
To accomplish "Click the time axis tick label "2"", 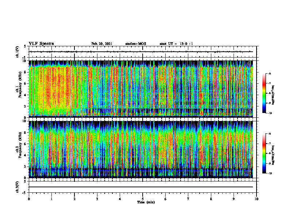I will click(74, 199).
